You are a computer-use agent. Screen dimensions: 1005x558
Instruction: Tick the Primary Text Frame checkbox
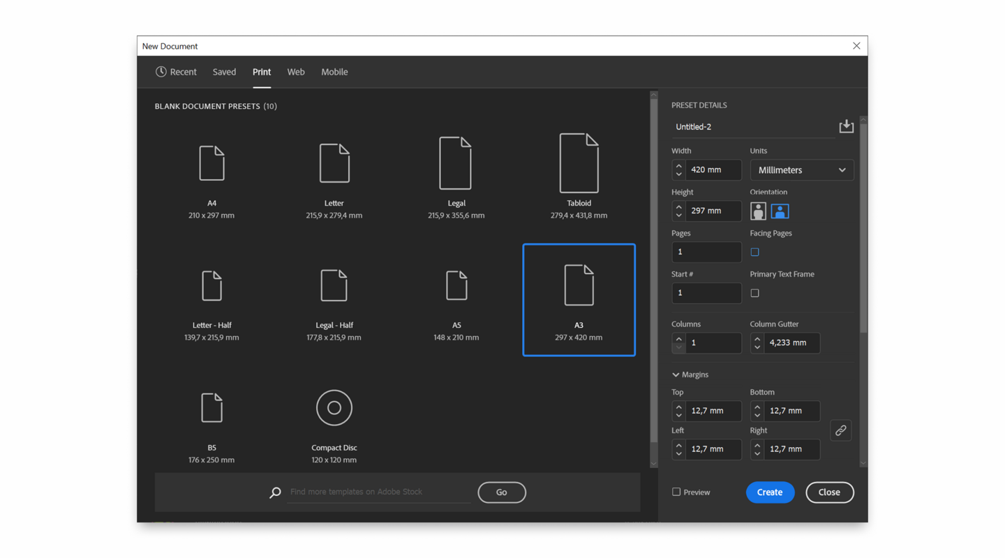click(754, 293)
